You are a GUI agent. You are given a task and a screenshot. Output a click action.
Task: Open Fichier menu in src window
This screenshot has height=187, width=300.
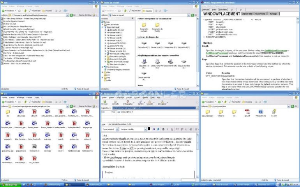pyautogui.click(x=4, y=98)
